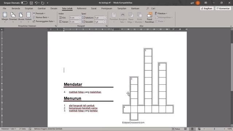
Task: Switch to the Tampilan tab
Action: (x=122, y=8)
